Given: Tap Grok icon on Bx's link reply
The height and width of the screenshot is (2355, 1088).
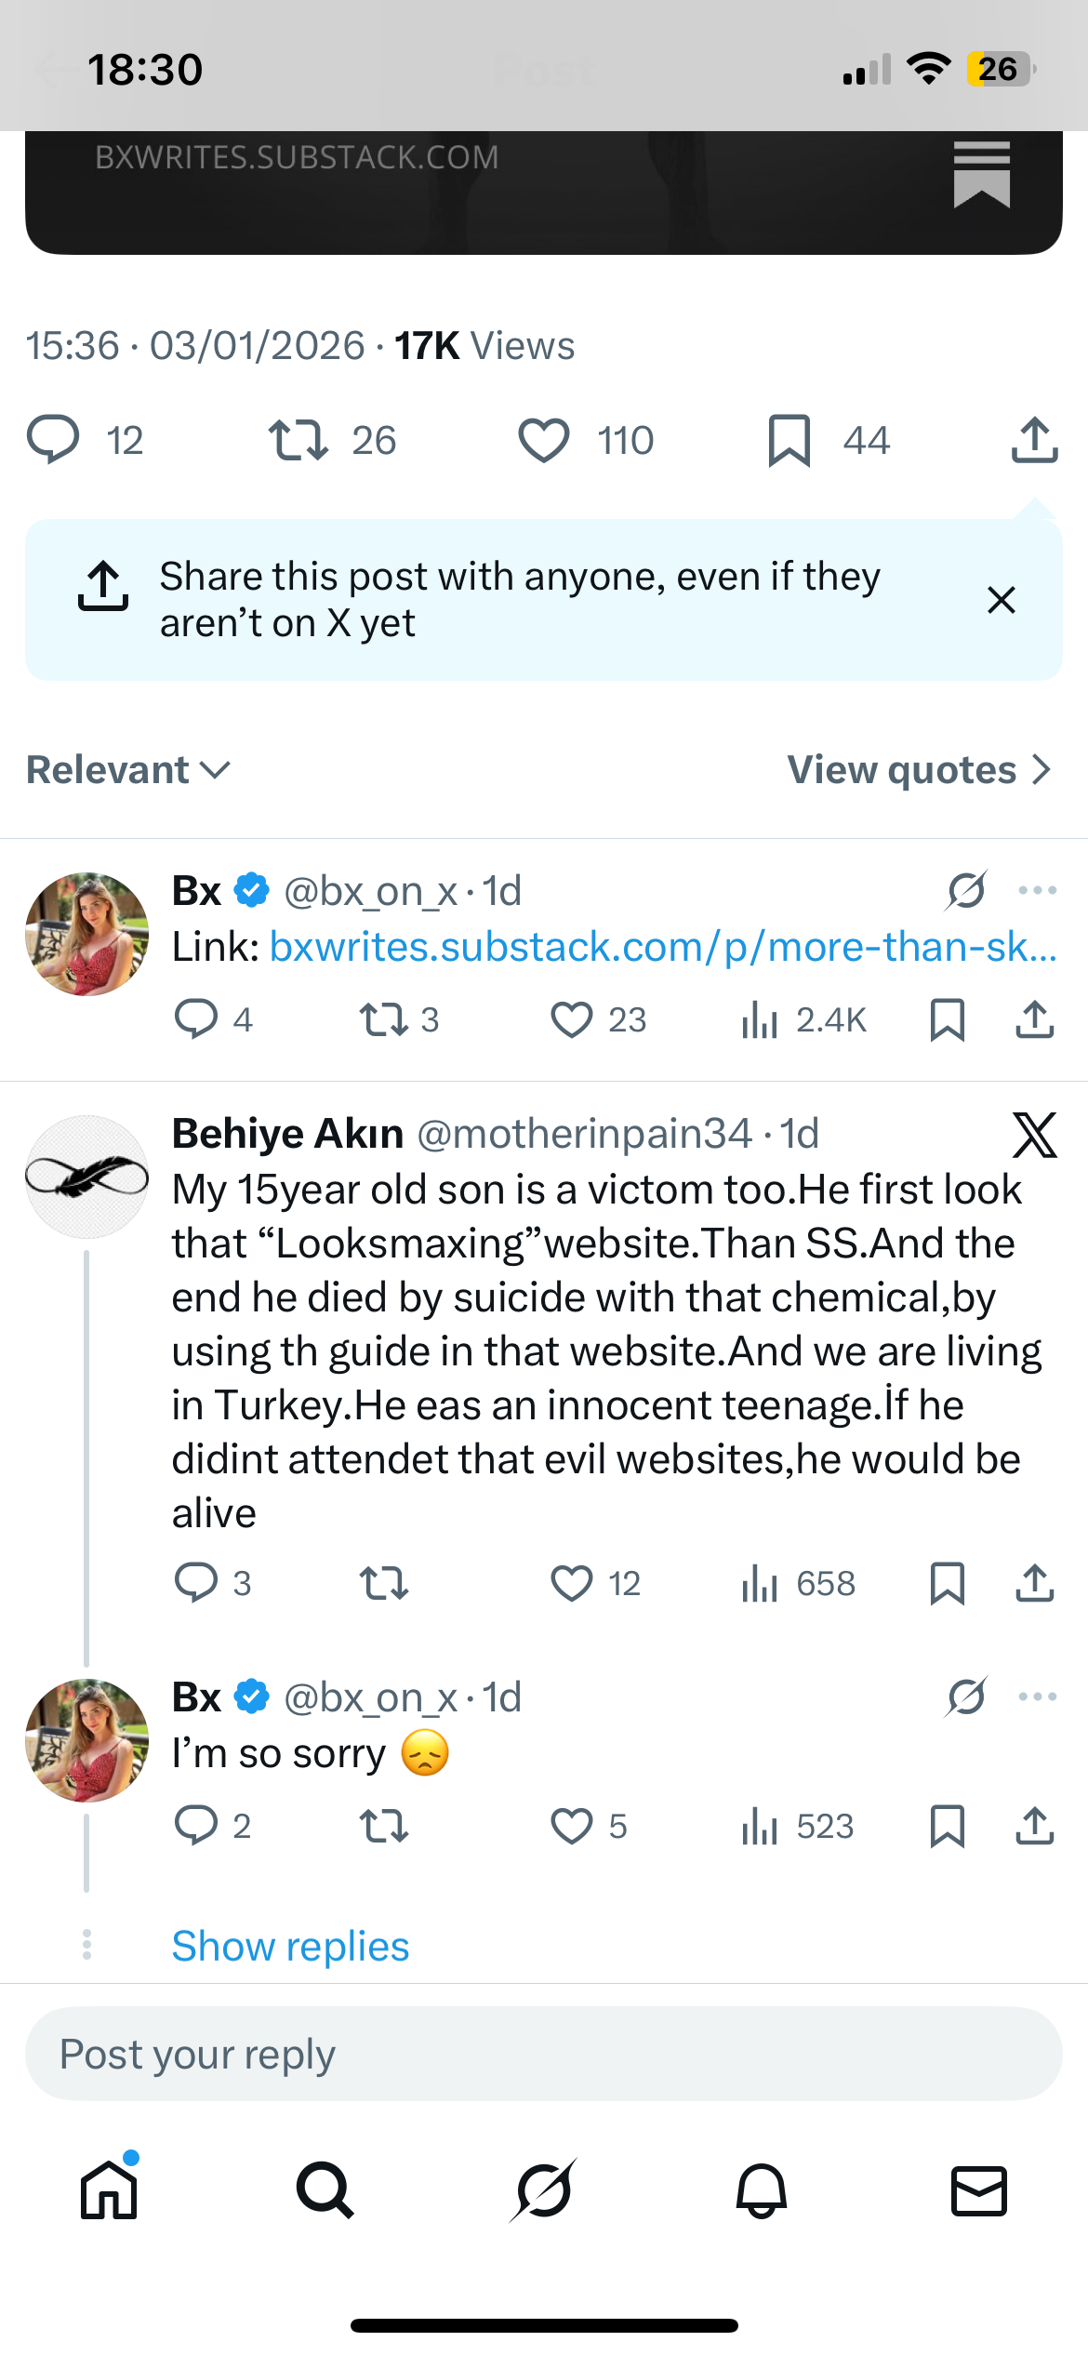Looking at the screenshot, I should [966, 891].
